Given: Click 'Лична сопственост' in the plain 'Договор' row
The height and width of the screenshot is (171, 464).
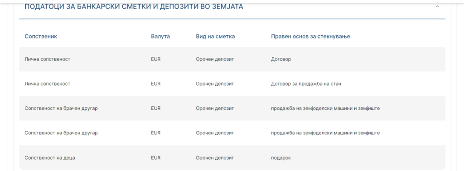Looking at the screenshot, I should coord(47,59).
